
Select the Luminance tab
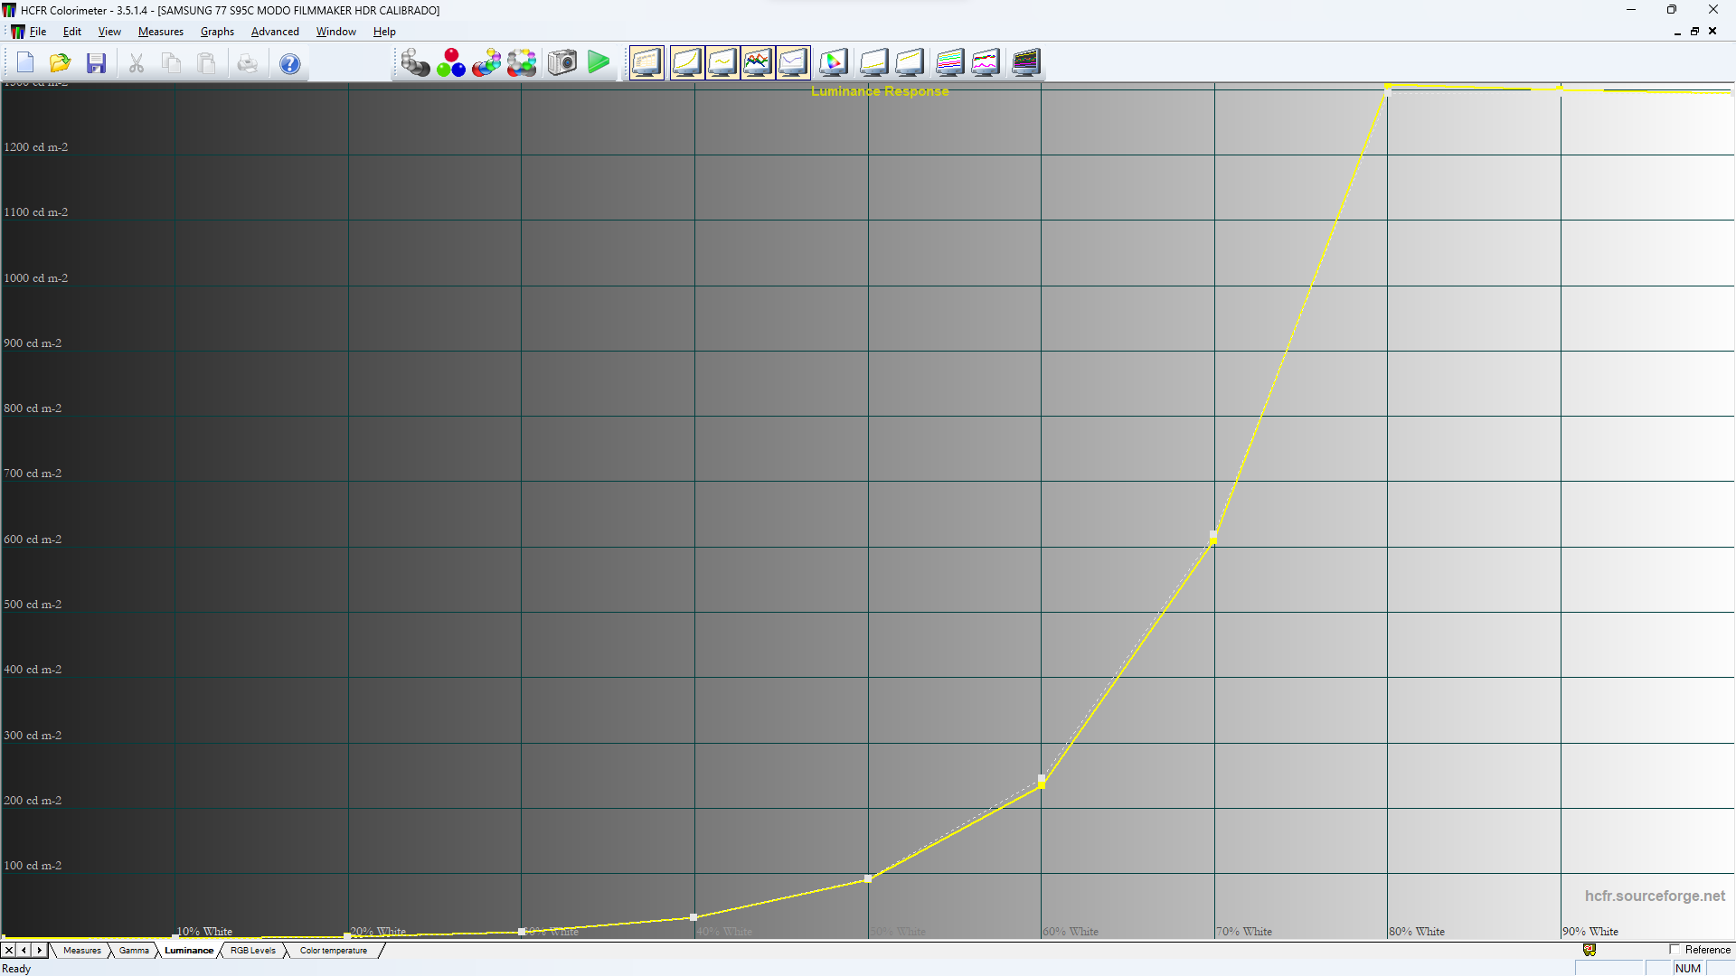click(x=189, y=951)
